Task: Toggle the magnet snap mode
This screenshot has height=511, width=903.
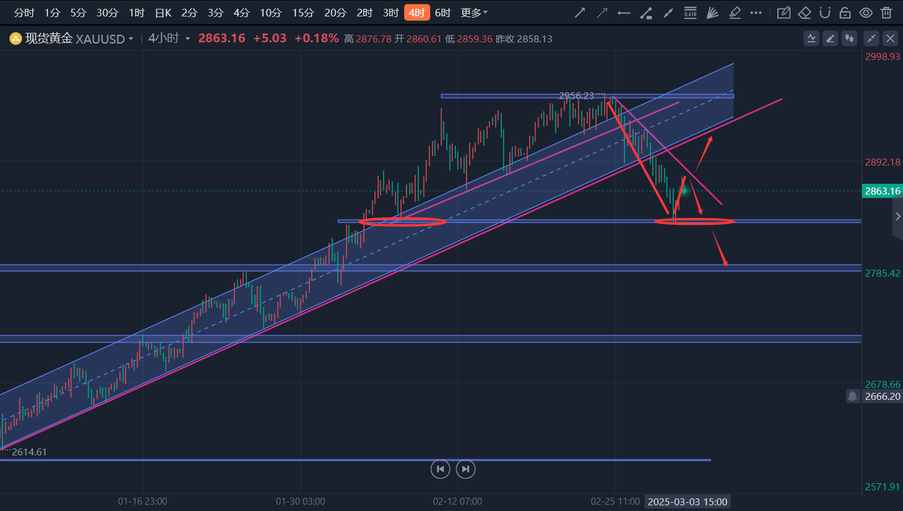Action: (x=825, y=13)
